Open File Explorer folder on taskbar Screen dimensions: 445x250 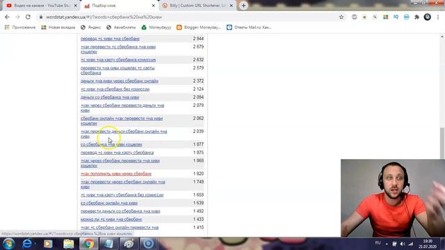[68, 244]
